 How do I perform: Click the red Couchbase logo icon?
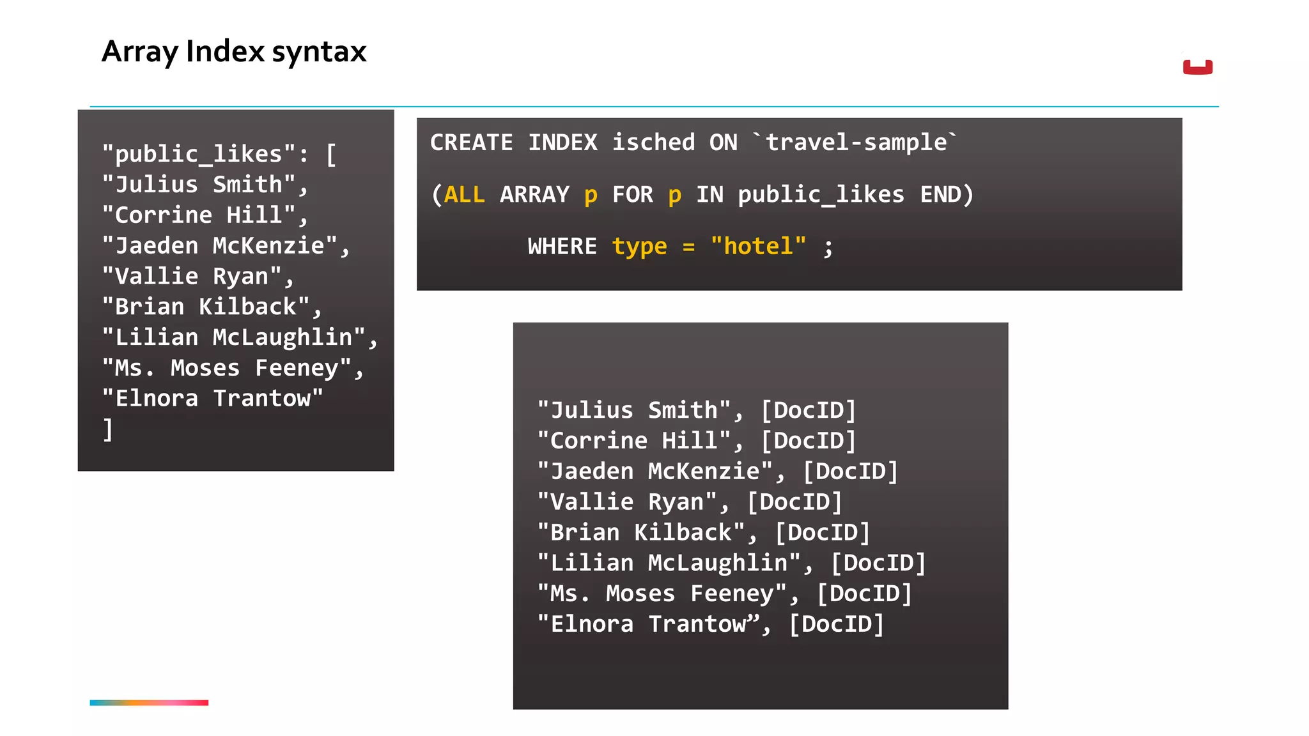pos(1198,66)
